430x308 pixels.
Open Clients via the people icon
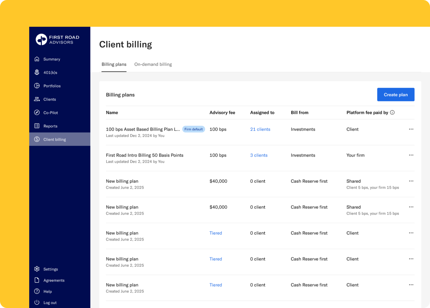(37, 99)
